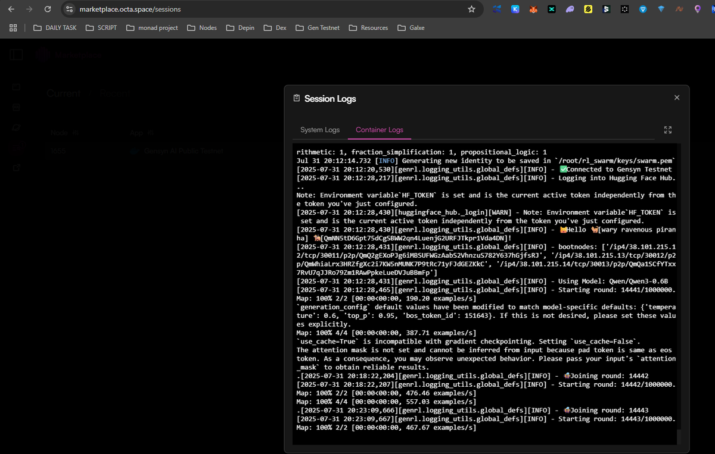Open site information icon in address bar
Image resolution: width=715 pixels, height=454 pixels.
tap(69, 9)
